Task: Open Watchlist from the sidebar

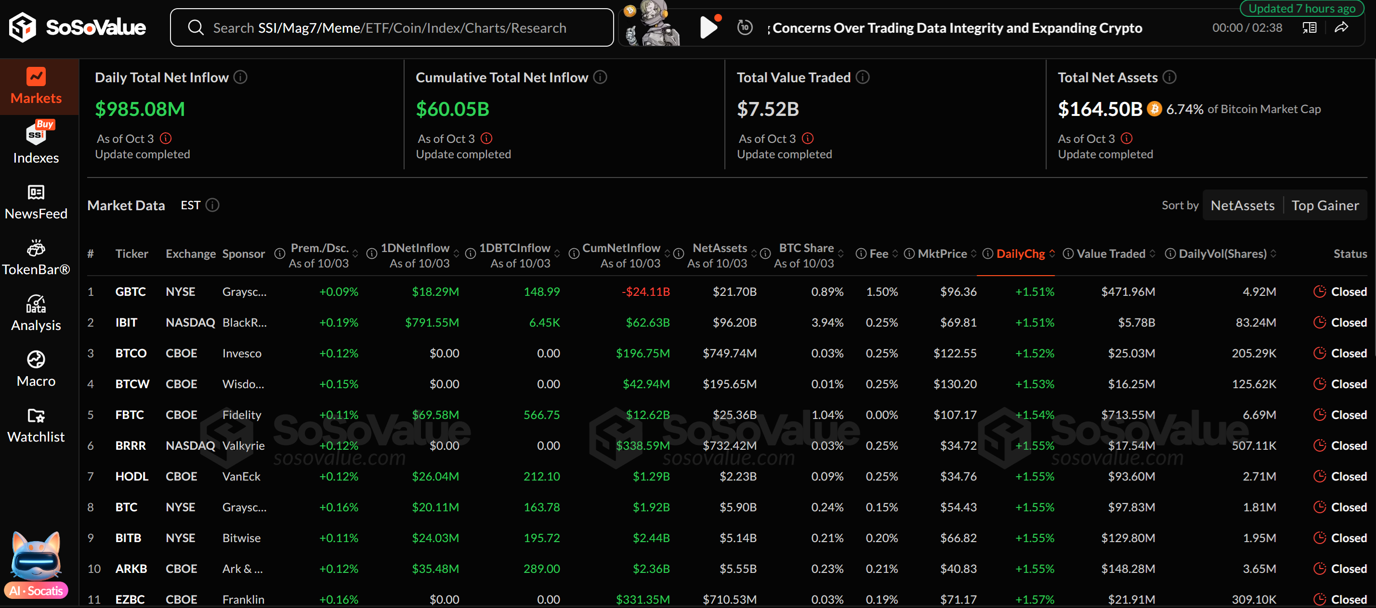Action: pos(36,426)
